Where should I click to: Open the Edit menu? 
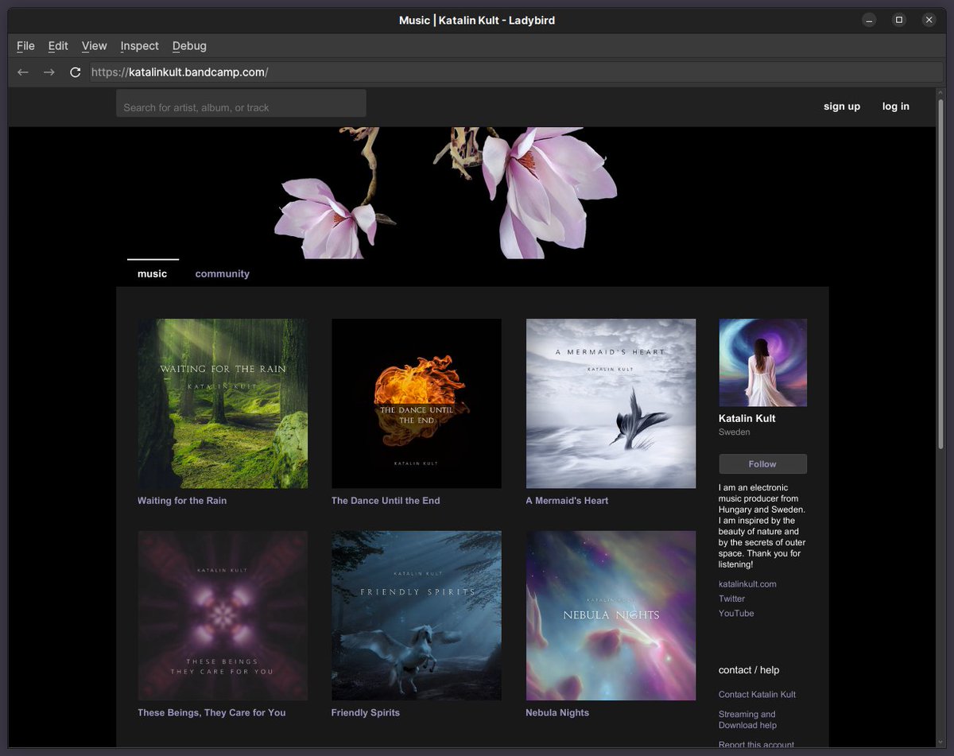coord(58,46)
